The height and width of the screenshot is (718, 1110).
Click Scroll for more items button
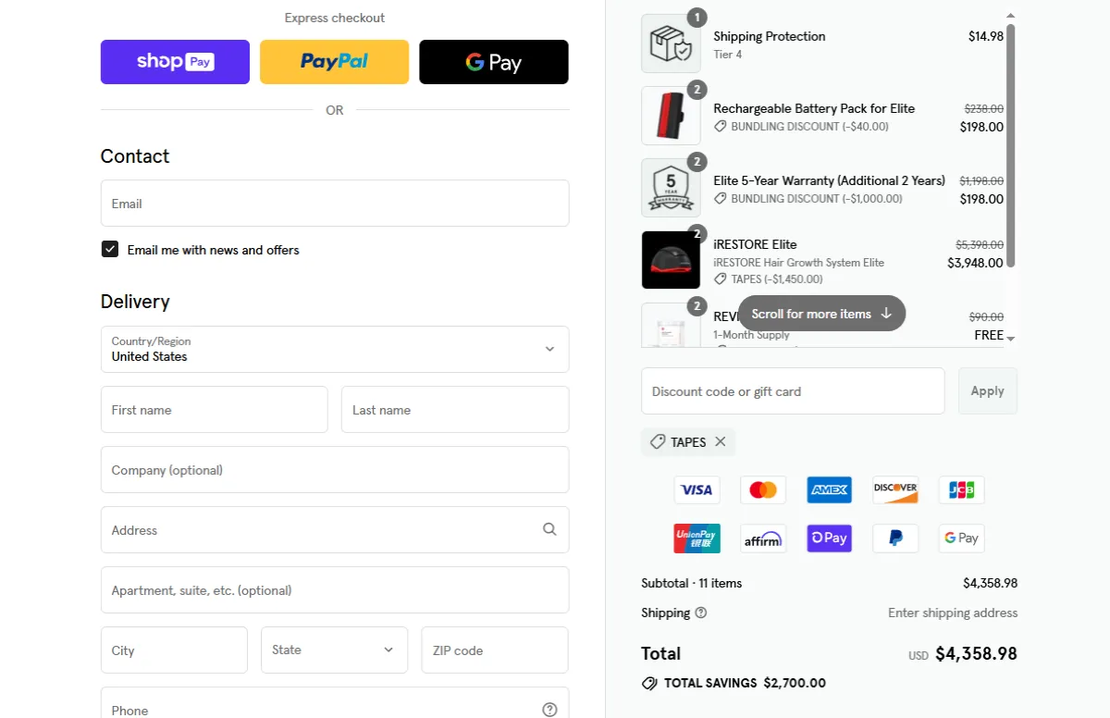[821, 314]
